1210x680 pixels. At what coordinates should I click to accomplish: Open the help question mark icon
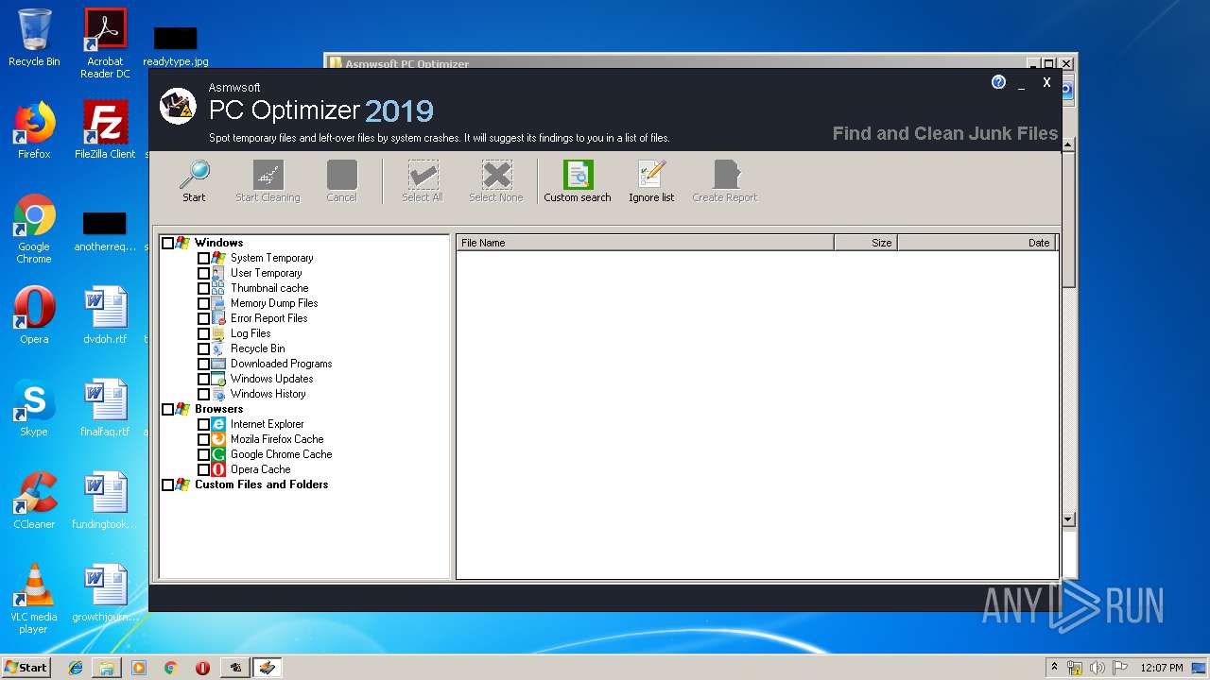998,82
